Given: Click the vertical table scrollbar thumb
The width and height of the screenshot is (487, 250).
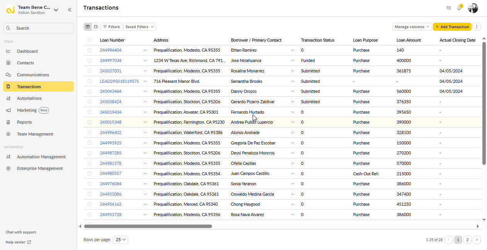Looking at the screenshot, I should (484, 103).
